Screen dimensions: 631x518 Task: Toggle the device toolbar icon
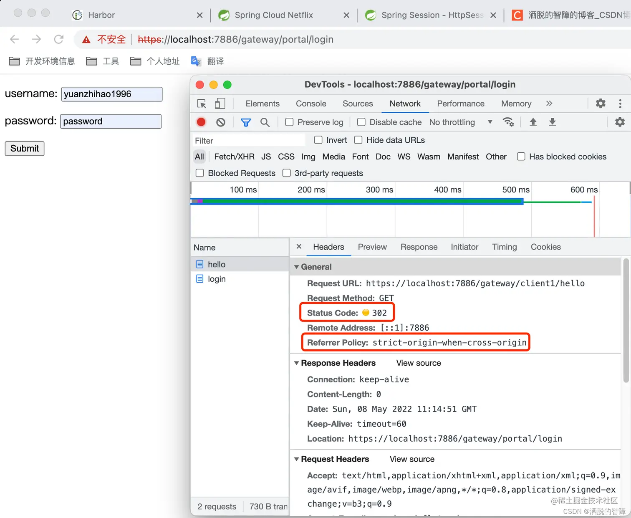tap(220, 104)
